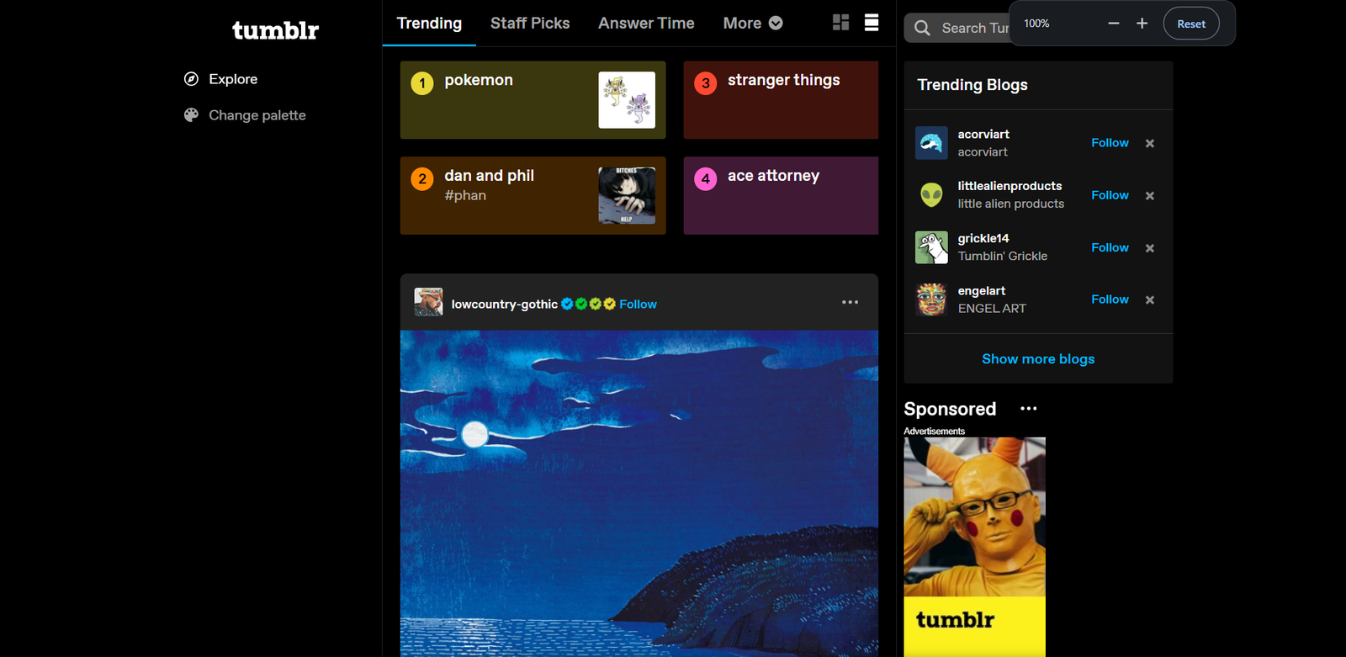This screenshot has height=657, width=1346.
Task: Follow the engelart blog
Action: coord(1110,299)
